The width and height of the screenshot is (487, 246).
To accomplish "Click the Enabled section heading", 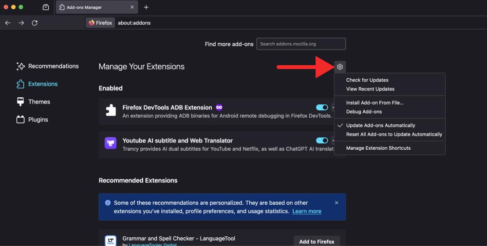I will (x=111, y=88).
